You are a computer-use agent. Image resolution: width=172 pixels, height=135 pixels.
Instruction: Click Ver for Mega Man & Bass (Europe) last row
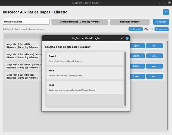pos(154,76)
